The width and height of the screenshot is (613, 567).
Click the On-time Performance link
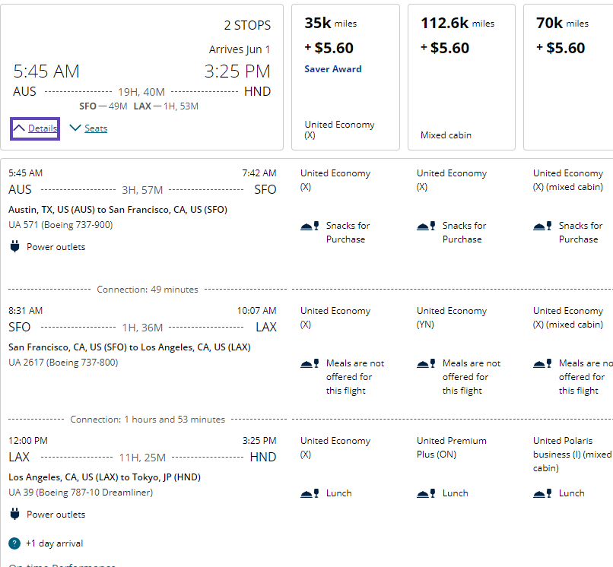(62, 564)
